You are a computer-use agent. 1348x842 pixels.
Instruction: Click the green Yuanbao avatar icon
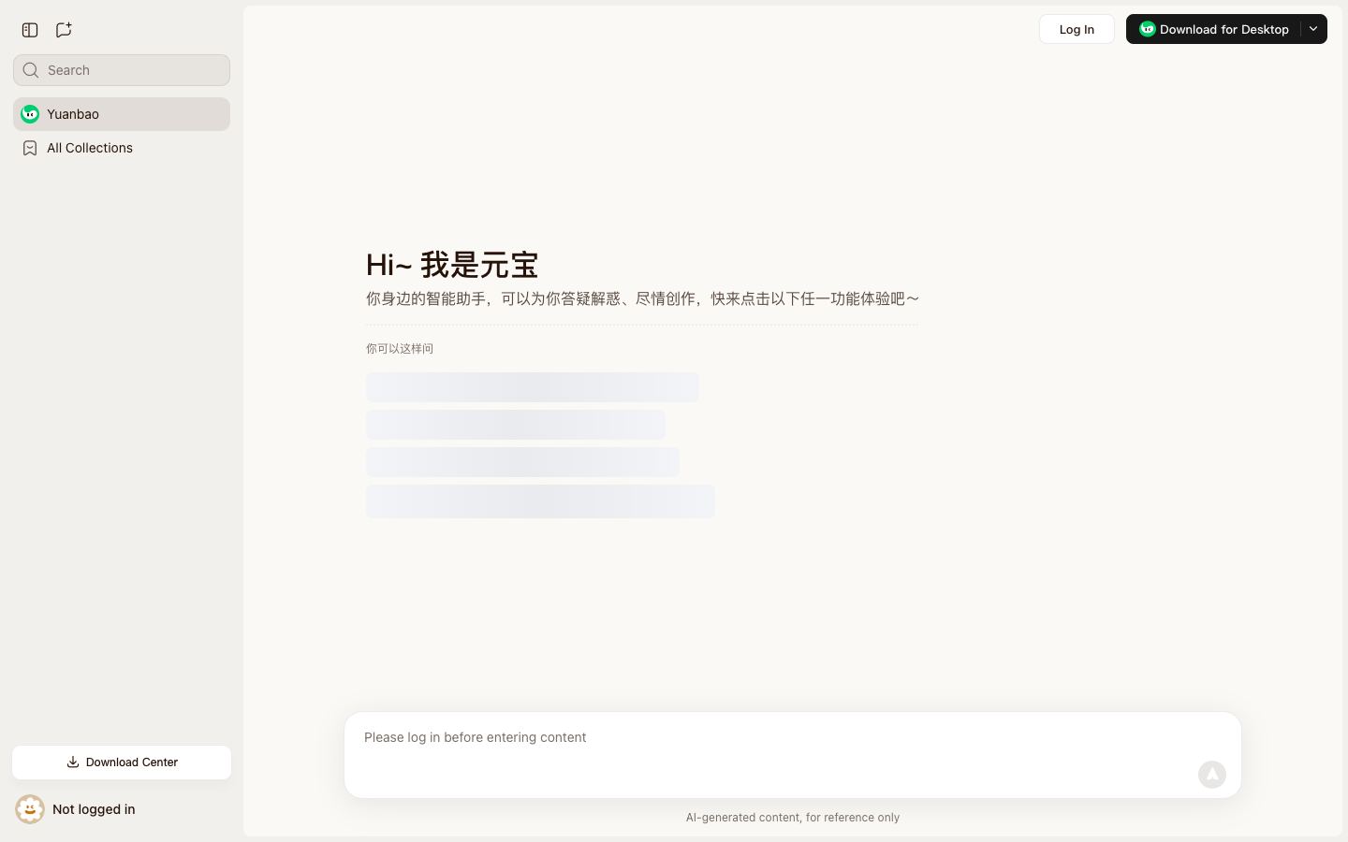pyautogui.click(x=30, y=114)
